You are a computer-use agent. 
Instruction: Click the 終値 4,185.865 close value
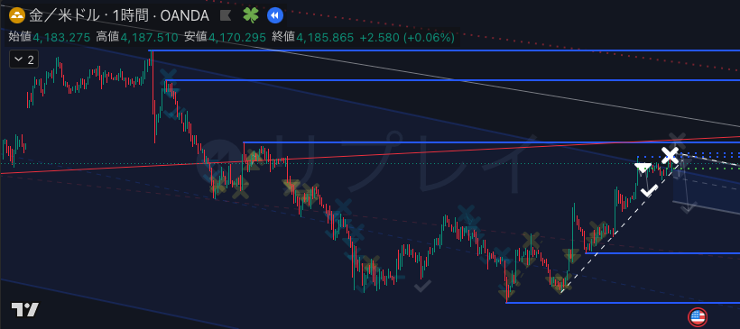(x=313, y=37)
